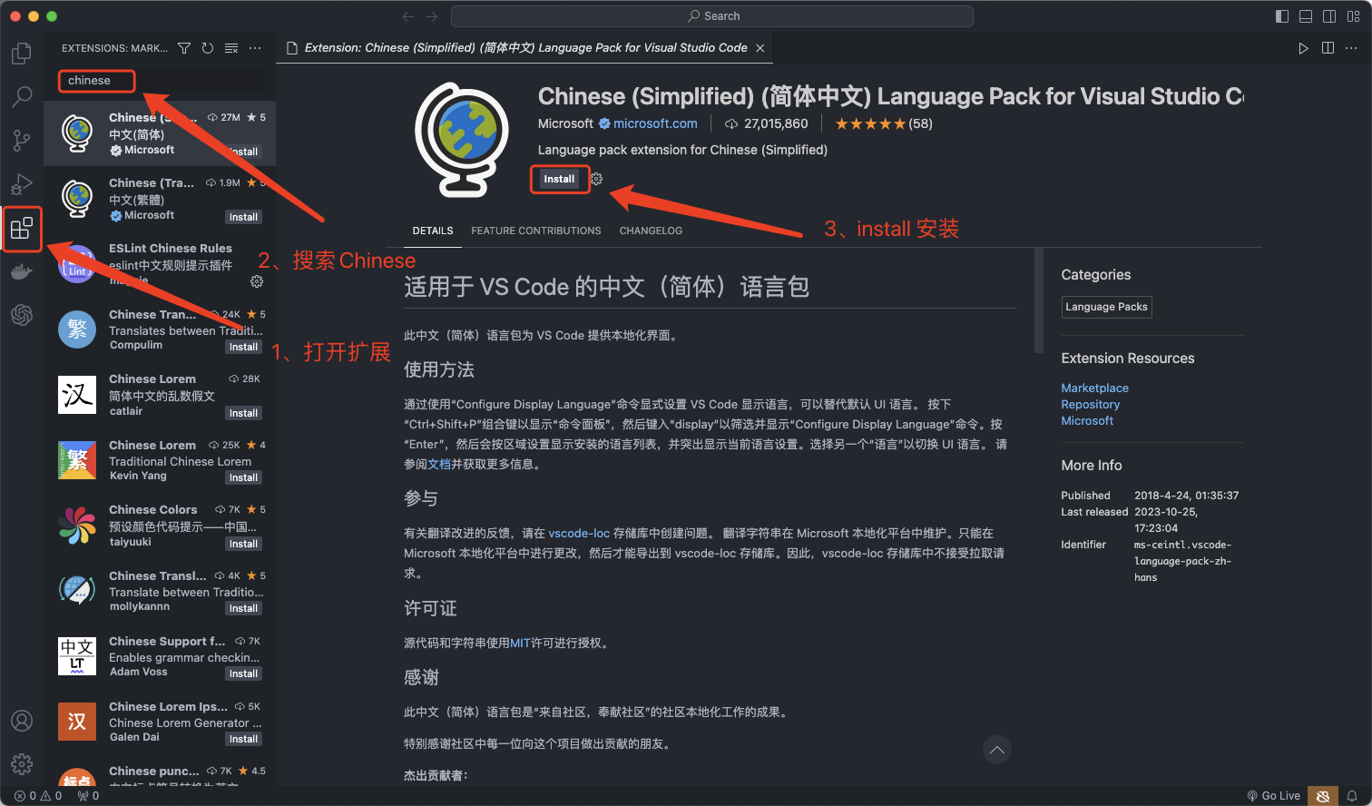Open the Explorer view in activity bar
Viewport: 1372px width, 806px height.
[x=22, y=54]
